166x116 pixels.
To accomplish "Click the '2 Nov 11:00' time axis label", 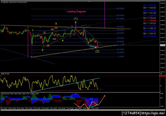I will pyautogui.click(x=95, y=108).
